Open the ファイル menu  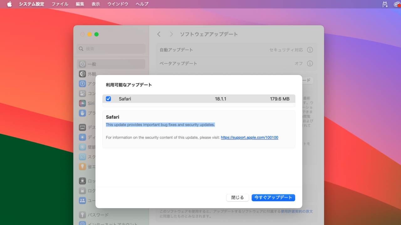60,4
